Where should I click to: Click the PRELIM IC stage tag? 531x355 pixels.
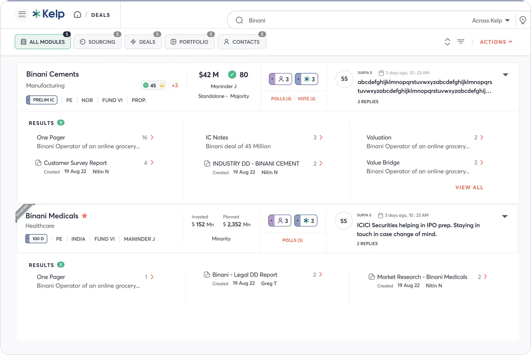pos(42,100)
